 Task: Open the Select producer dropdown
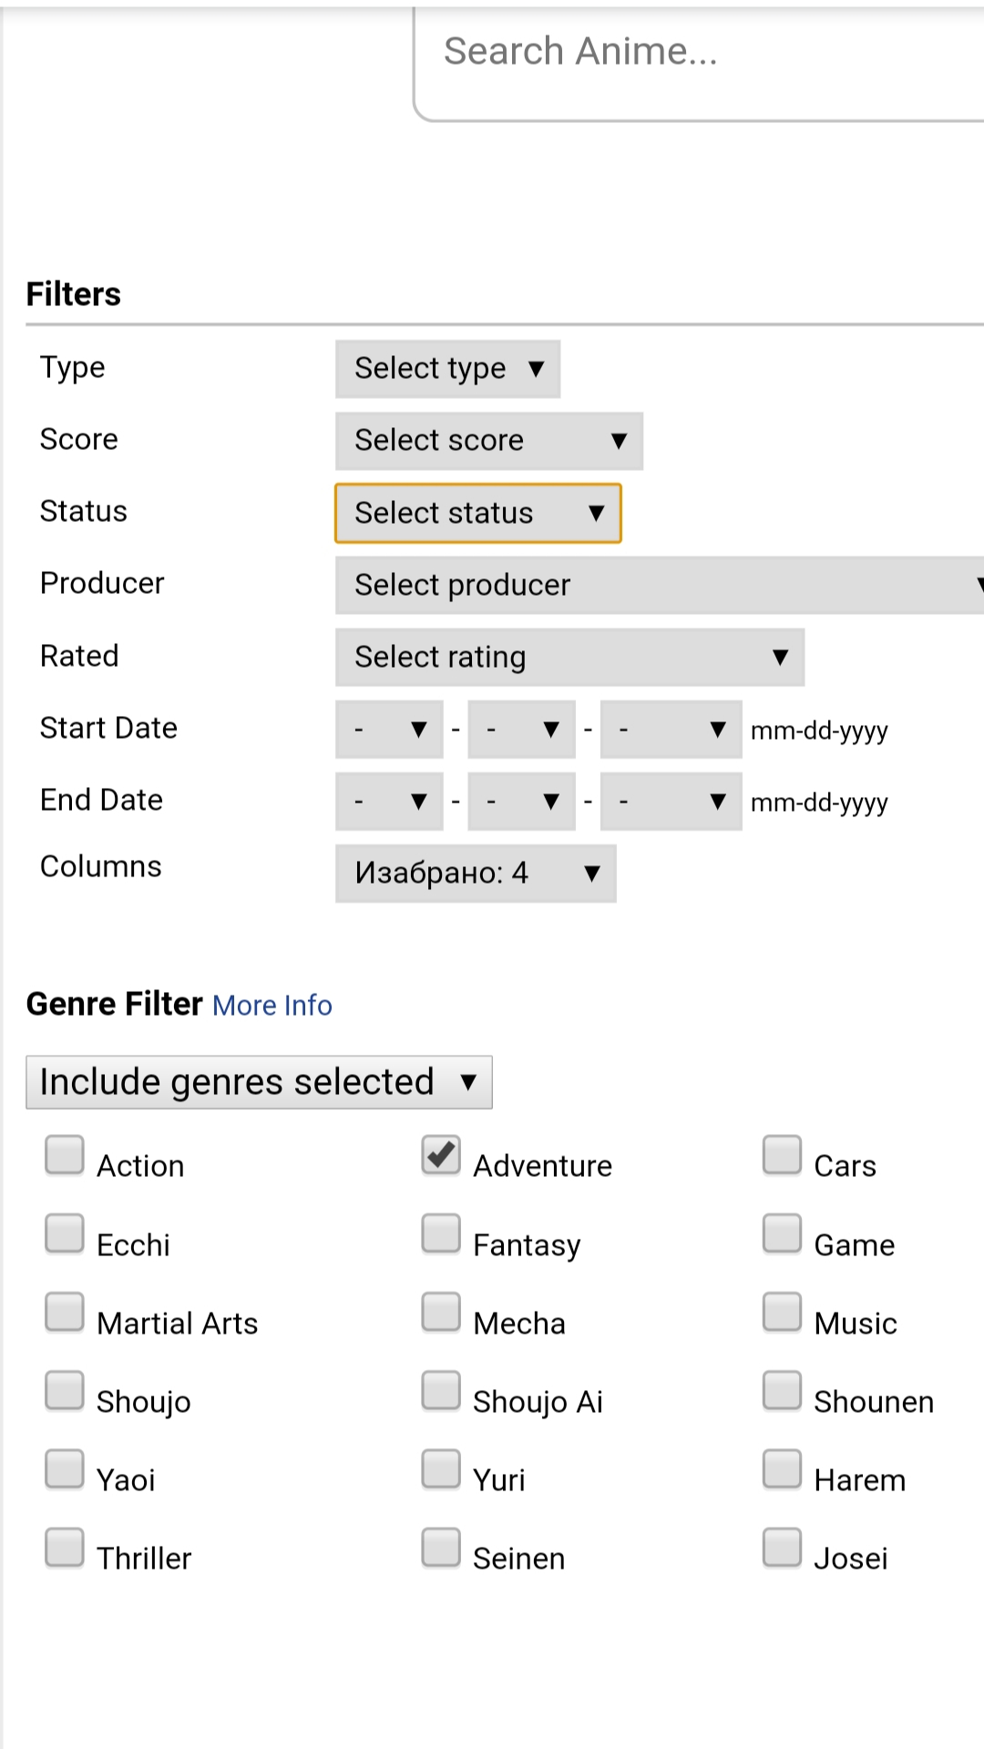(x=659, y=585)
